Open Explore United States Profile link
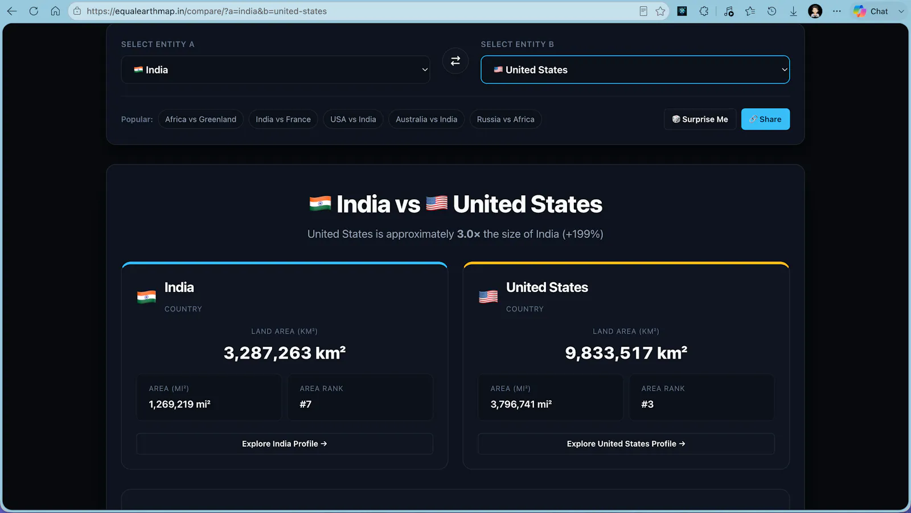Image resolution: width=911 pixels, height=513 pixels. [x=626, y=444]
